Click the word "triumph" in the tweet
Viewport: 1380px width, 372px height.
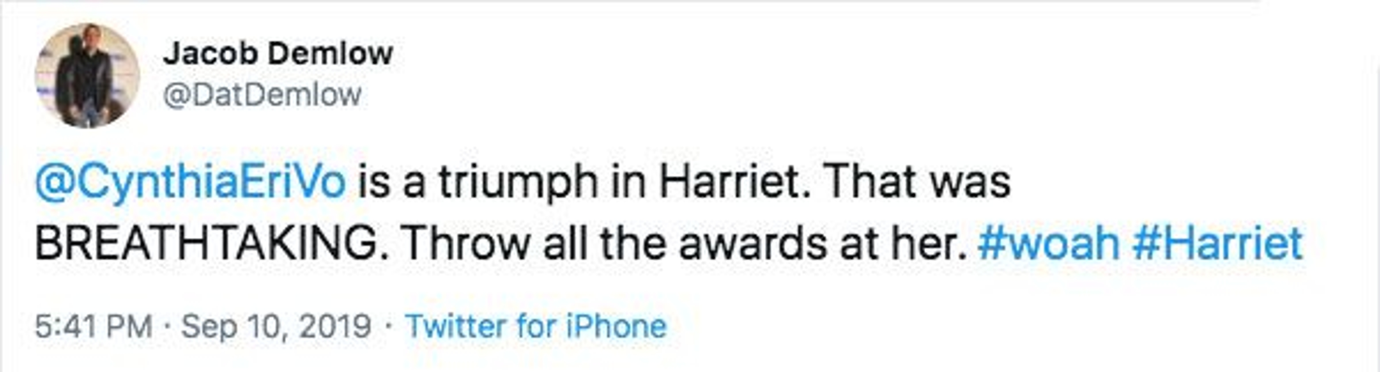coord(518,182)
